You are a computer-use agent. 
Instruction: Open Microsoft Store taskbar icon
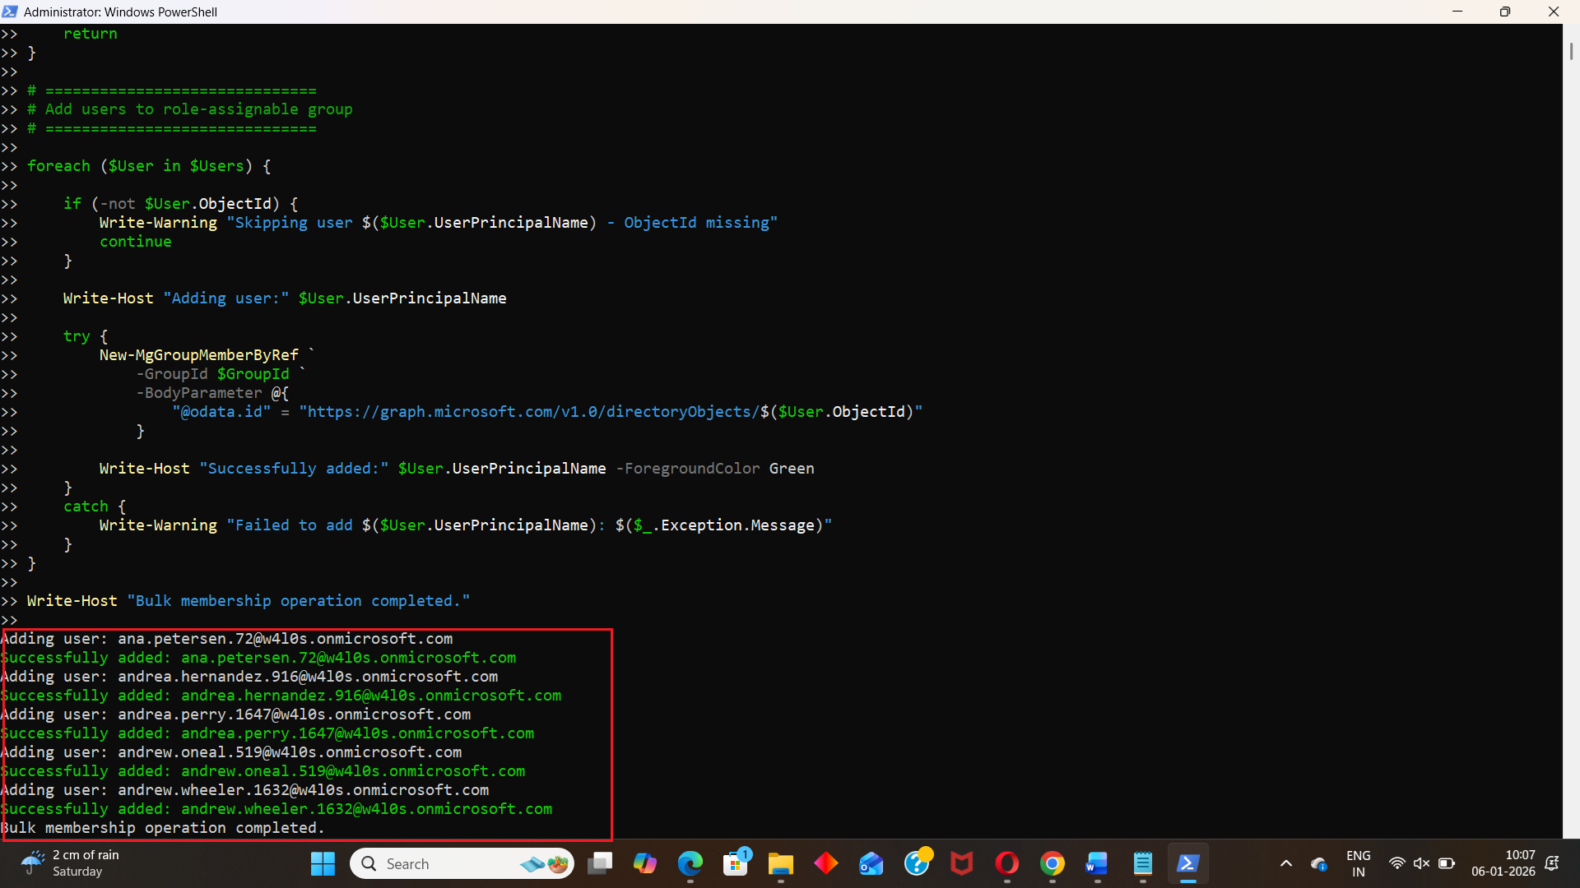pyautogui.click(x=735, y=863)
